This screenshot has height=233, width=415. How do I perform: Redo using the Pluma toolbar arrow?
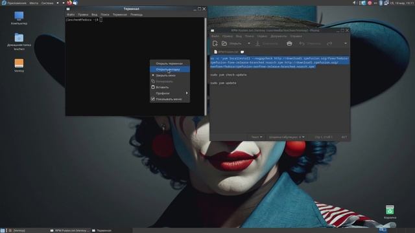[329, 43]
